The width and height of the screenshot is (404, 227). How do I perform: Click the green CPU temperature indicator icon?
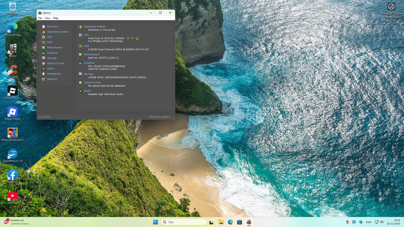coord(137,38)
